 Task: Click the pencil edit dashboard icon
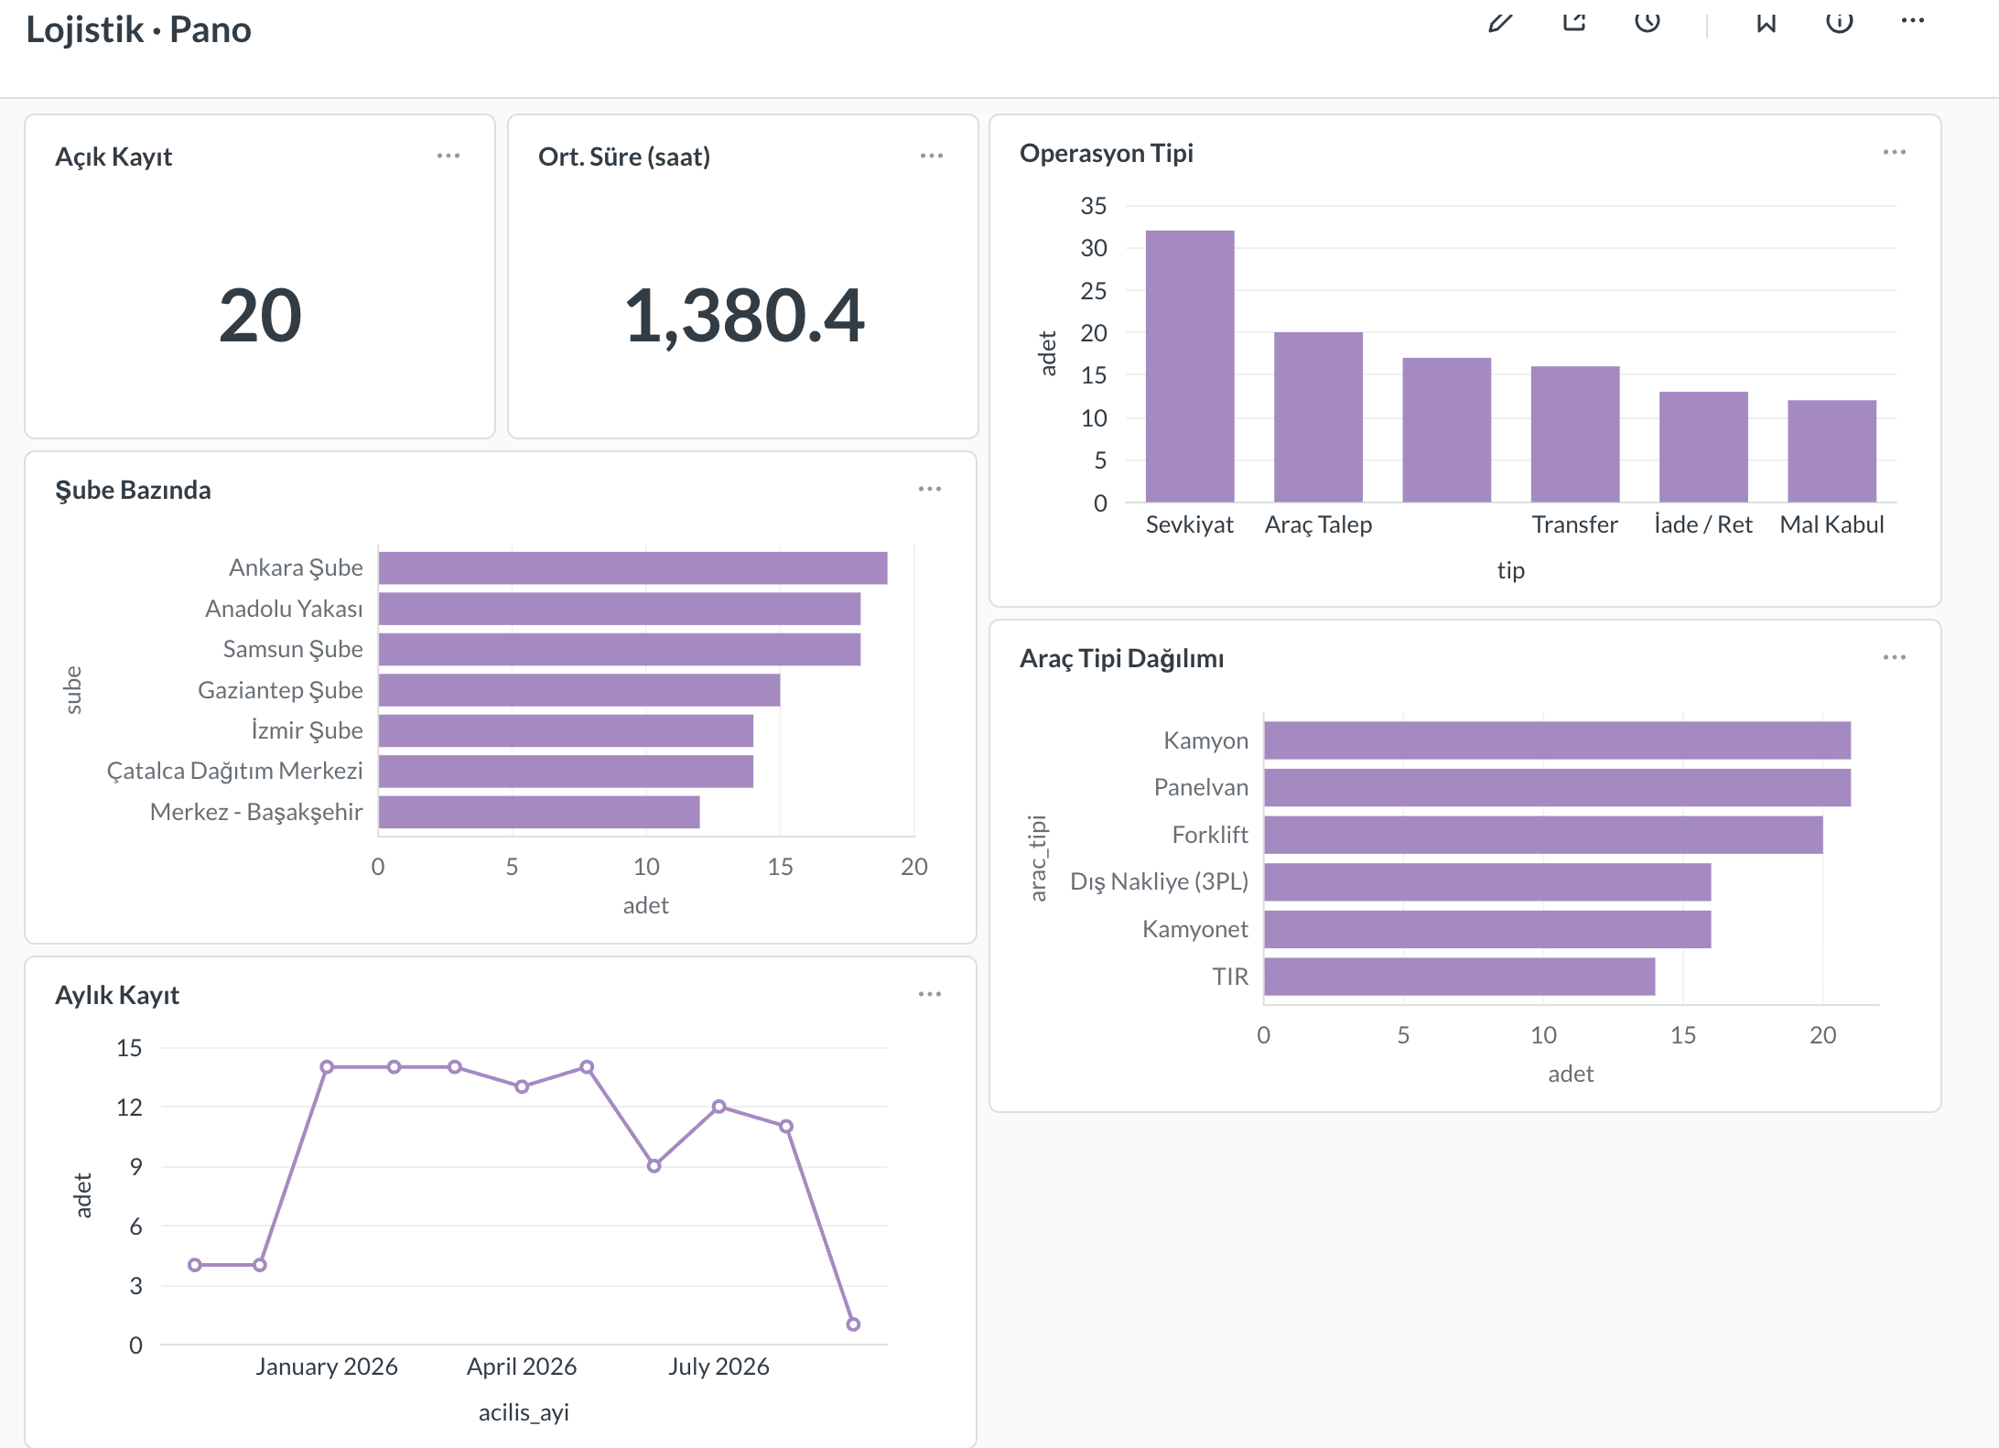(1500, 22)
